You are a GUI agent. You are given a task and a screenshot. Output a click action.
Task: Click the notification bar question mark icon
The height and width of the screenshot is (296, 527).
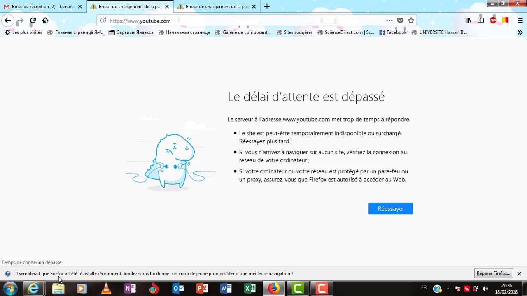coord(7,273)
